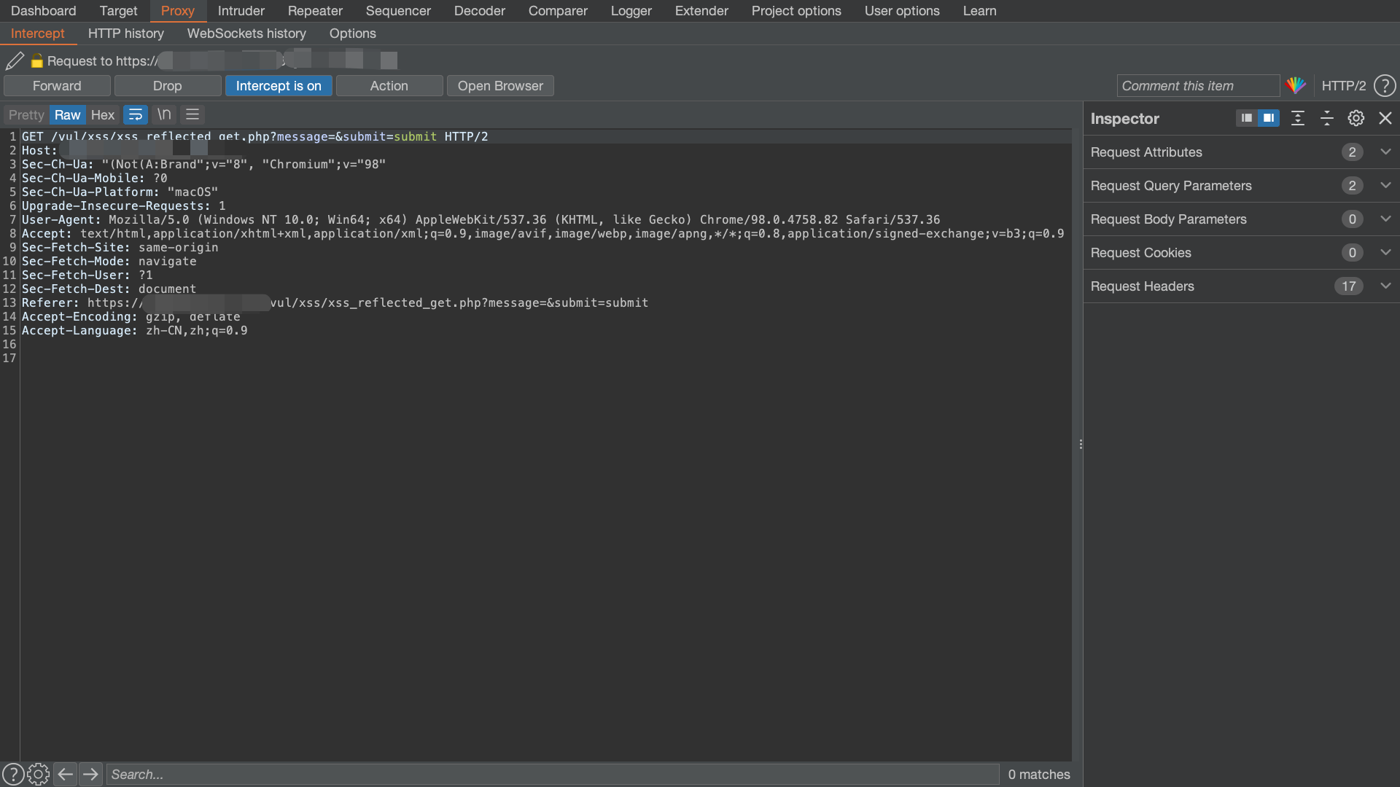Click the lock icon before Request to https
Viewport: 1400px width, 787px height.
pos(37,61)
